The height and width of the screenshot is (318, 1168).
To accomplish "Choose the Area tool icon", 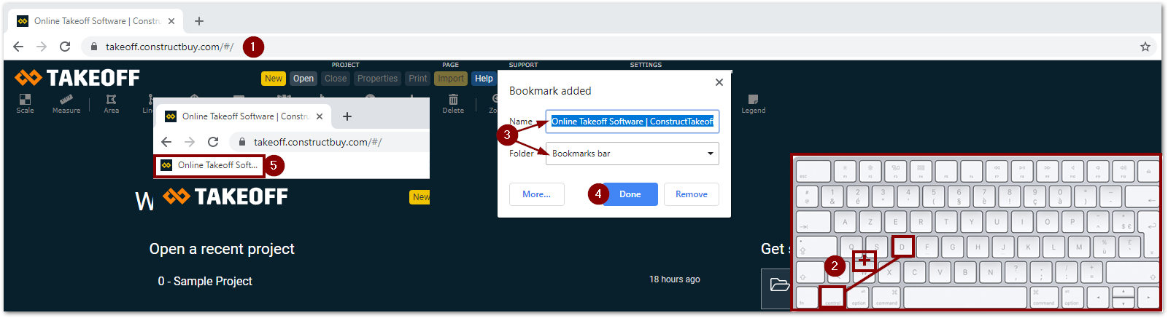I will [111, 100].
